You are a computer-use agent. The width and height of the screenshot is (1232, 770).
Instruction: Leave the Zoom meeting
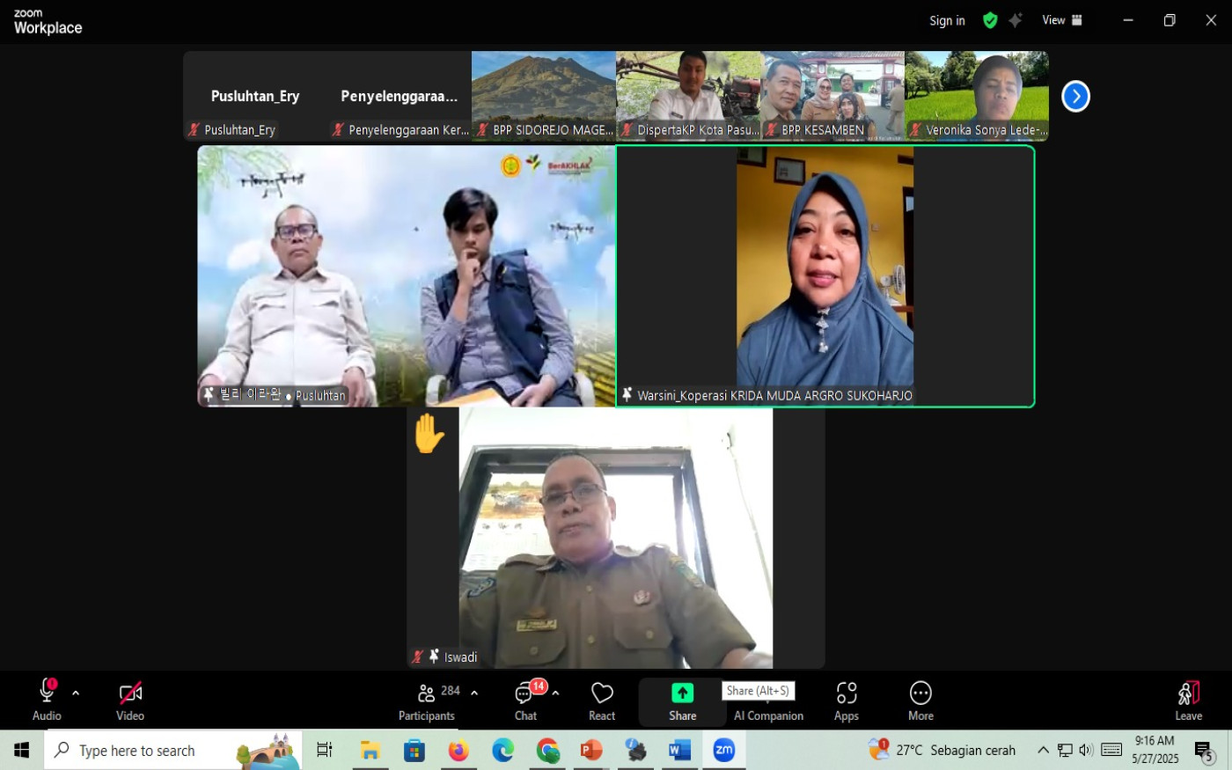coord(1188,701)
